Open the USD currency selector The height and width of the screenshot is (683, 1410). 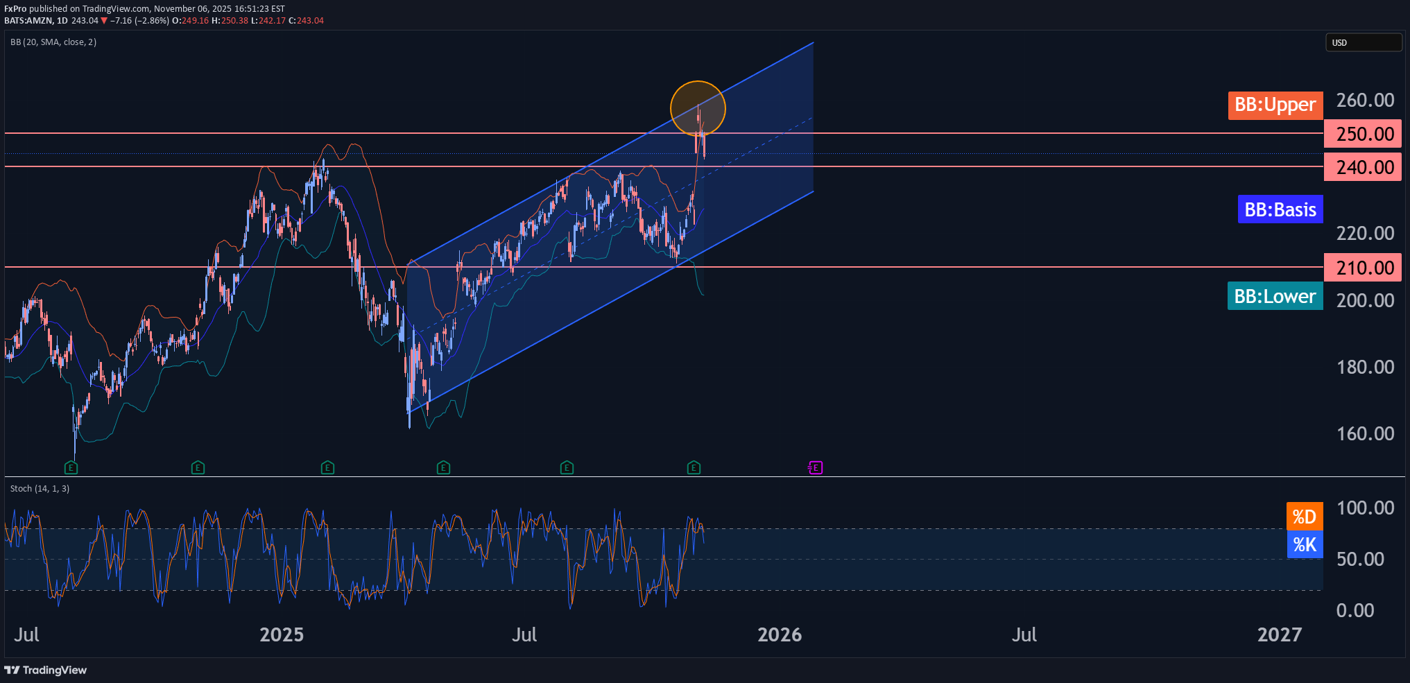coord(1363,42)
